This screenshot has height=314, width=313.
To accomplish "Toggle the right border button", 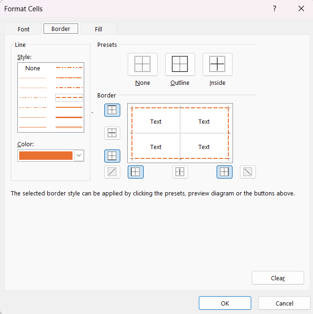I will (225, 172).
